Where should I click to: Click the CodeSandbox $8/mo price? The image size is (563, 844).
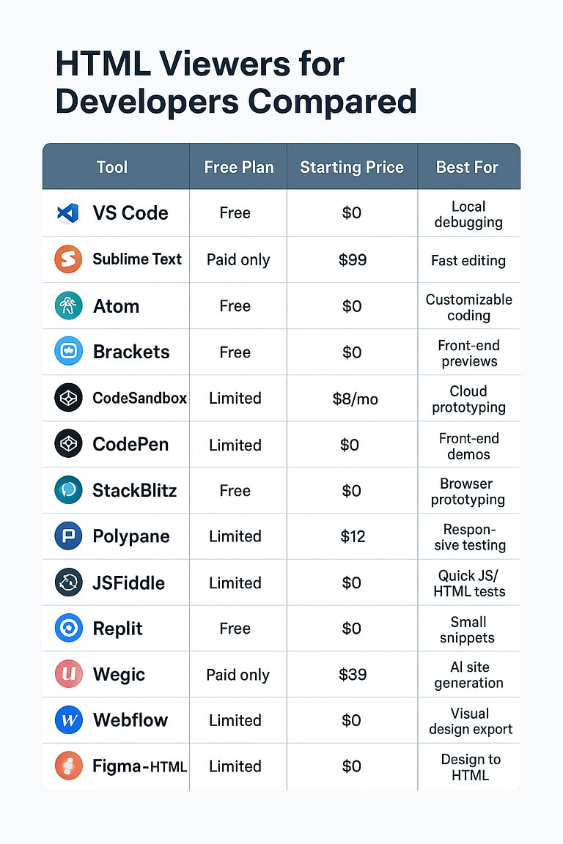click(x=353, y=398)
